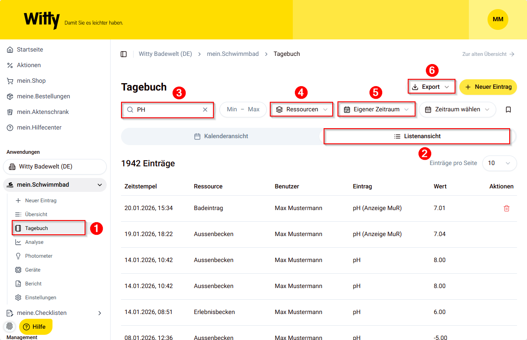Click the Zeitstempel column header

click(x=141, y=187)
